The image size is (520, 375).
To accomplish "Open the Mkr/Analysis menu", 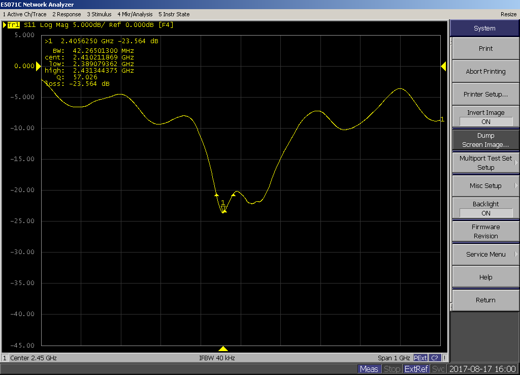I will 135,14.
